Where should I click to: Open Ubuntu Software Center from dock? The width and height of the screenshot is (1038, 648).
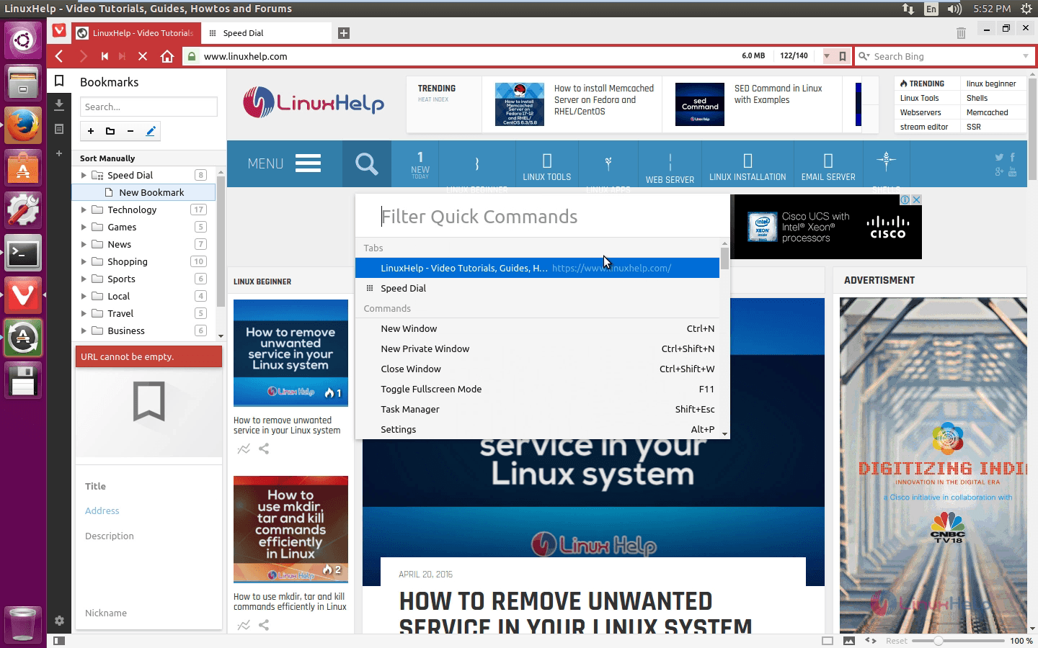[23, 168]
